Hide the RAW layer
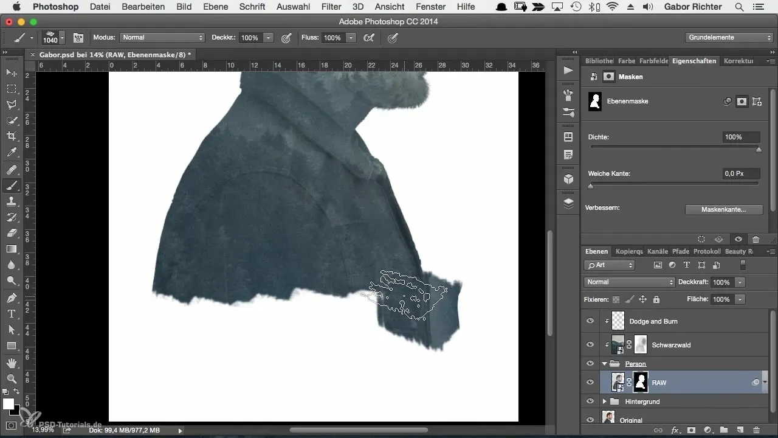Image resolution: width=778 pixels, height=438 pixels. pyautogui.click(x=590, y=383)
